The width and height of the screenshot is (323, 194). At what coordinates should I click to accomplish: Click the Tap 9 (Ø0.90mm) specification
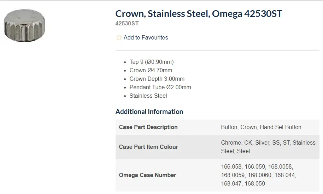pos(152,62)
